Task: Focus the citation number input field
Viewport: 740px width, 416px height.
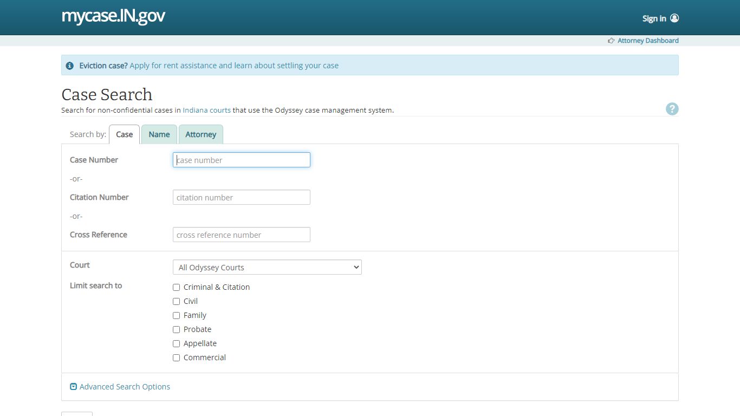Action: [242, 197]
